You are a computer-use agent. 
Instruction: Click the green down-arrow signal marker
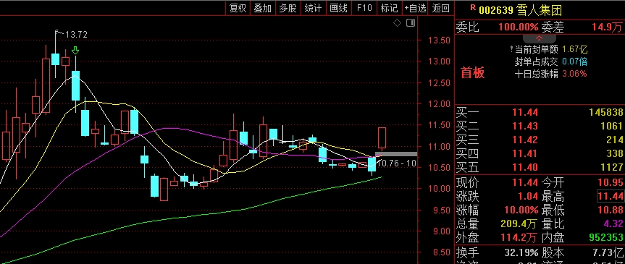pos(75,50)
